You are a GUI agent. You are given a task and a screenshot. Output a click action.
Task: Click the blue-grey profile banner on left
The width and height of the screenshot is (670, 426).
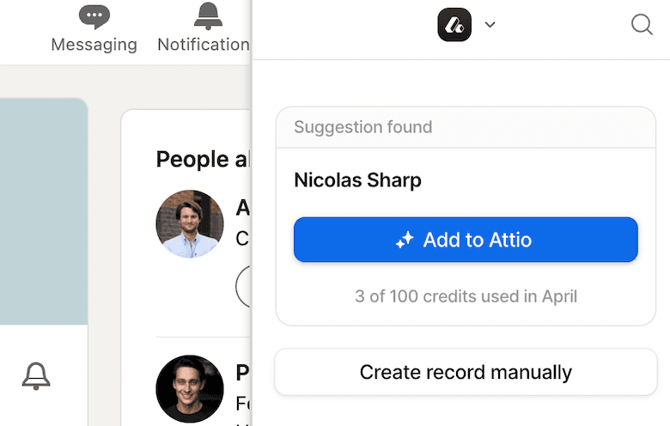43,210
